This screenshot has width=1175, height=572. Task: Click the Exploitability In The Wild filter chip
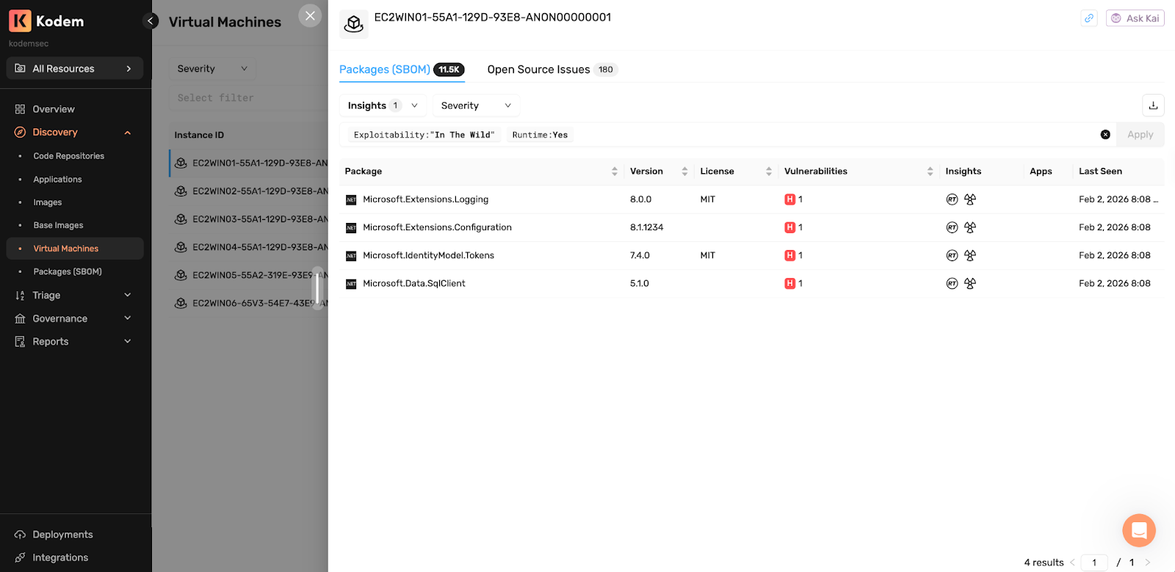pos(424,135)
